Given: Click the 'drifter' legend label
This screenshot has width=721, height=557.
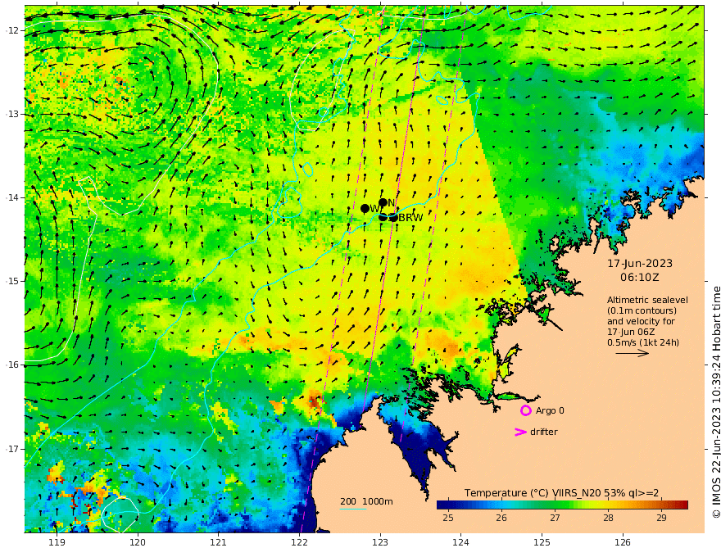Looking at the screenshot, I should pyautogui.click(x=544, y=432).
